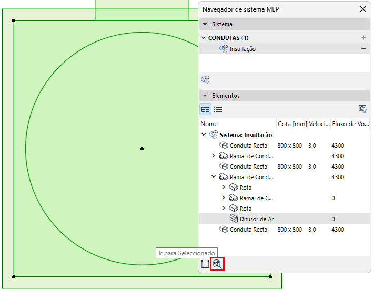Click the select in view square icon
This screenshot has height=291, width=374.
click(x=205, y=264)
